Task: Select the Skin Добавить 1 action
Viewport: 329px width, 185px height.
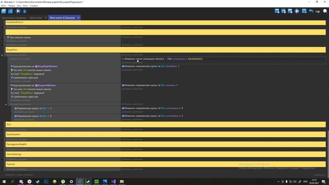Action: point(151,66)
